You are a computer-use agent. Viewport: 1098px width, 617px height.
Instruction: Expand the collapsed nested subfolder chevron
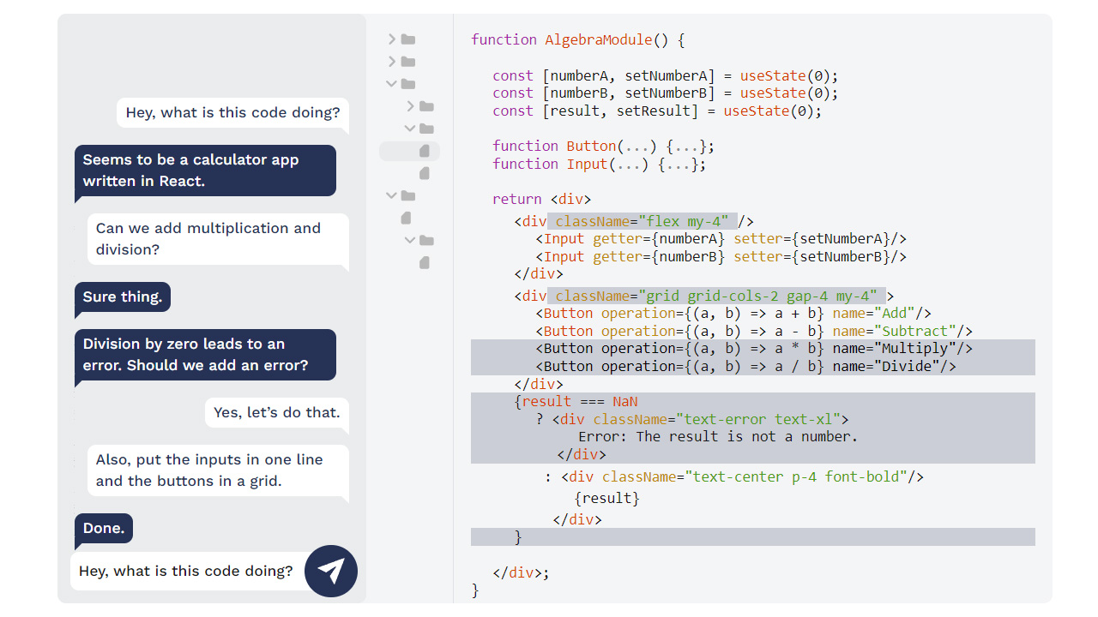click(410, 106)
